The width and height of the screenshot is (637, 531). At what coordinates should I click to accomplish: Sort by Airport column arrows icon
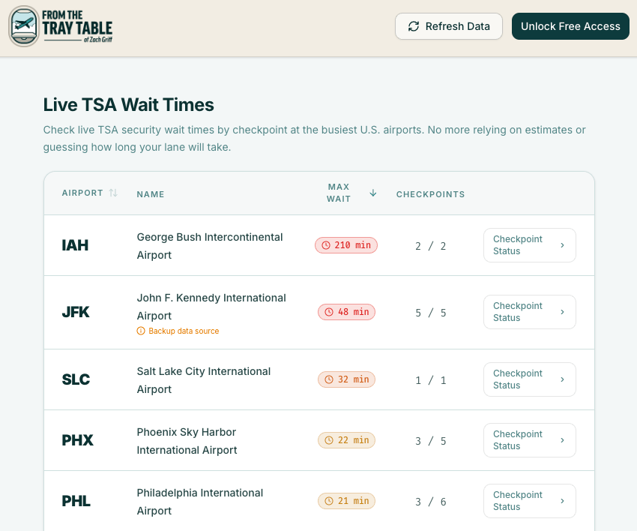[x=113, y=193]
